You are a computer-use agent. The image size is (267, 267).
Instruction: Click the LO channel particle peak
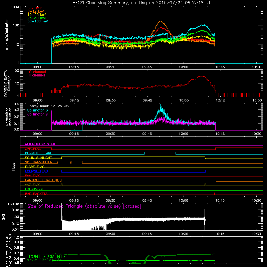(202, 76)
